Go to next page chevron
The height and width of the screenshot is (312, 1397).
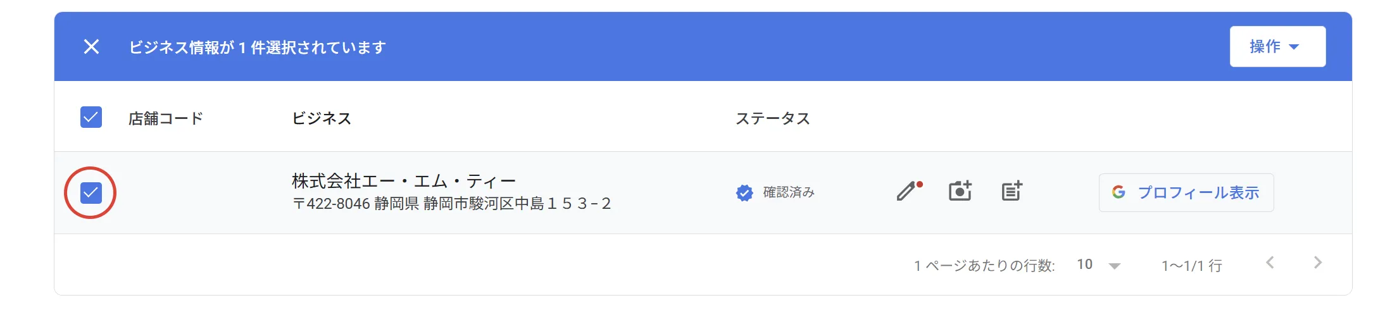[1318, 263]
